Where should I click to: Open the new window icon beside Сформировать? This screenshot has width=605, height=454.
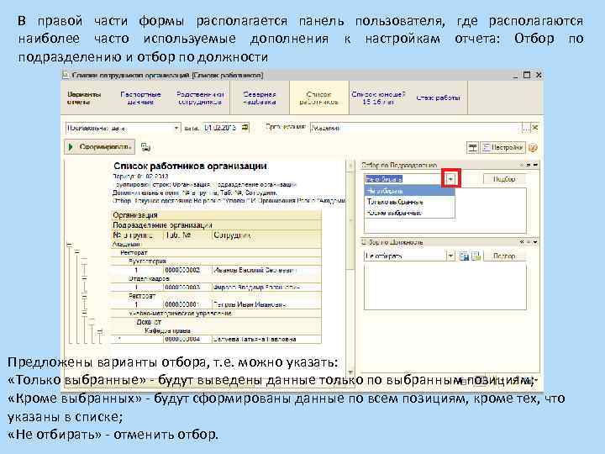click(145, 147)
